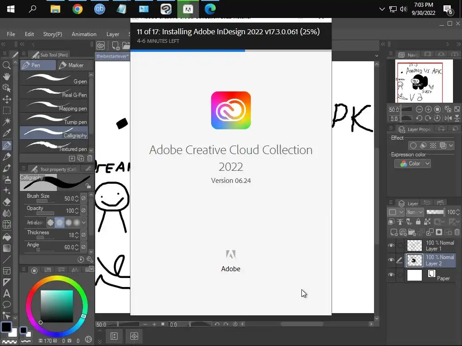The image size is (462, 346).
Task: Click zoom in icon in Navigator
Action: click(428, 109)
